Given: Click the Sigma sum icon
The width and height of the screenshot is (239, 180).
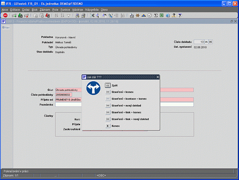Looking at the screenshot, I should pyautogui.click(x=156, y=15).
